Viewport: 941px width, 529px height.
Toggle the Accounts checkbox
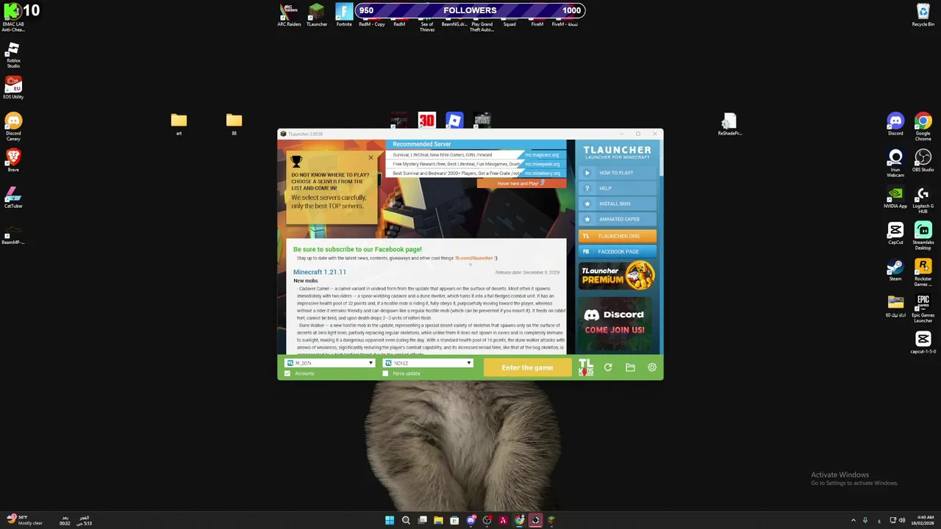pyautogui.click(x=287, y=373)
